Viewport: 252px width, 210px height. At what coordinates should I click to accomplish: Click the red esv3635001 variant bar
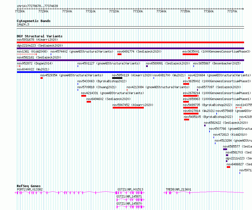coord(190,54)
